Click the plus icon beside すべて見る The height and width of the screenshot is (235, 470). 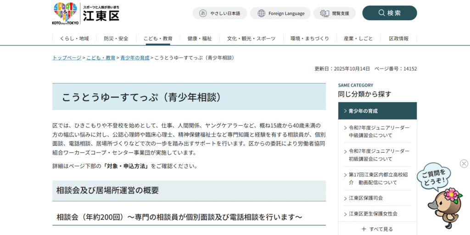(x=364, y=229)
